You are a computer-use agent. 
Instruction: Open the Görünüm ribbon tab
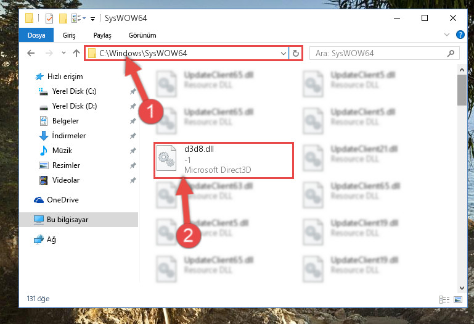(142, 35)
